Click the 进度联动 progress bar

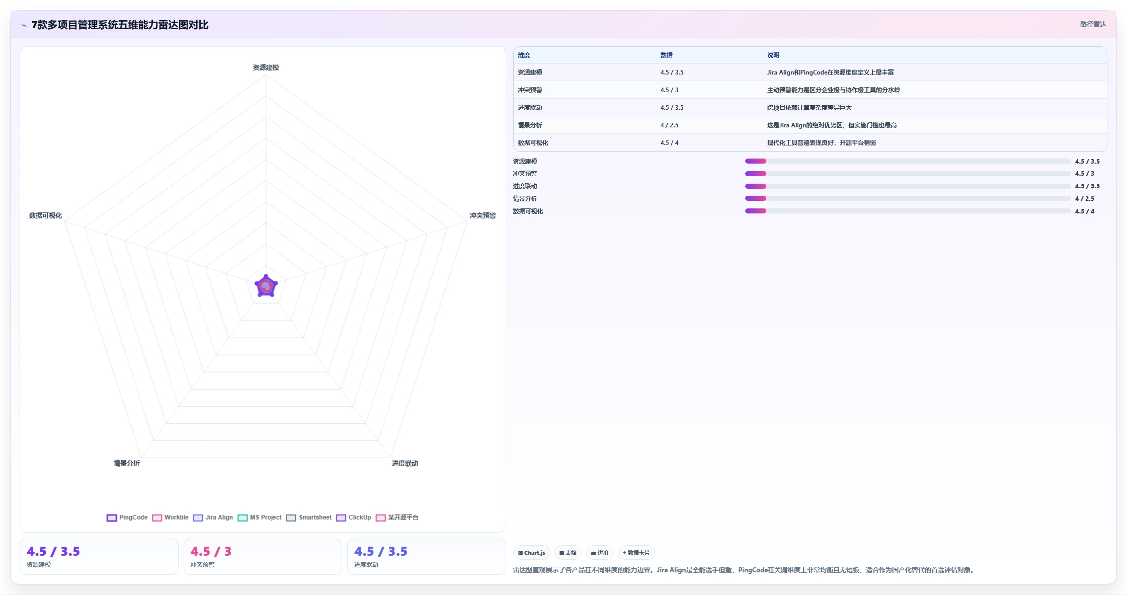tap(908, 186)
